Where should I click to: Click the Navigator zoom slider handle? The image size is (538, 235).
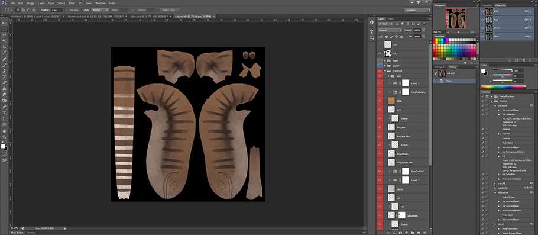point(458,31)
